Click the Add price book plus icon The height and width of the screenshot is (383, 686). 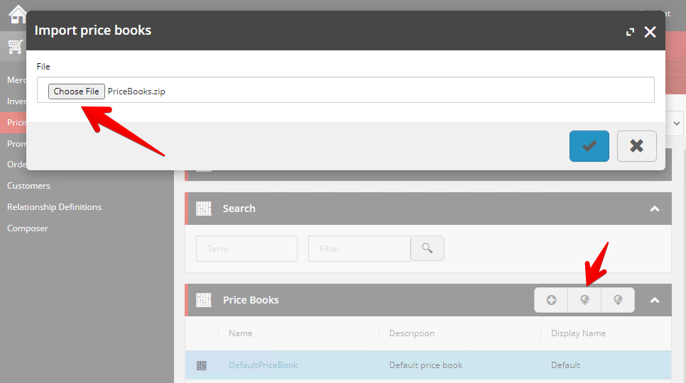(551, 300)
